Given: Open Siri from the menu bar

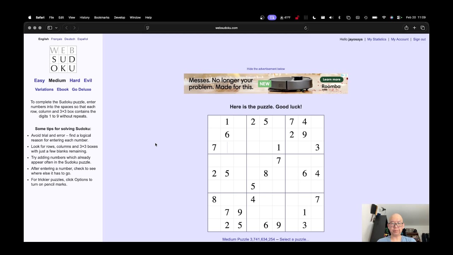Looking at the screenshot, I should coord(392,17).
